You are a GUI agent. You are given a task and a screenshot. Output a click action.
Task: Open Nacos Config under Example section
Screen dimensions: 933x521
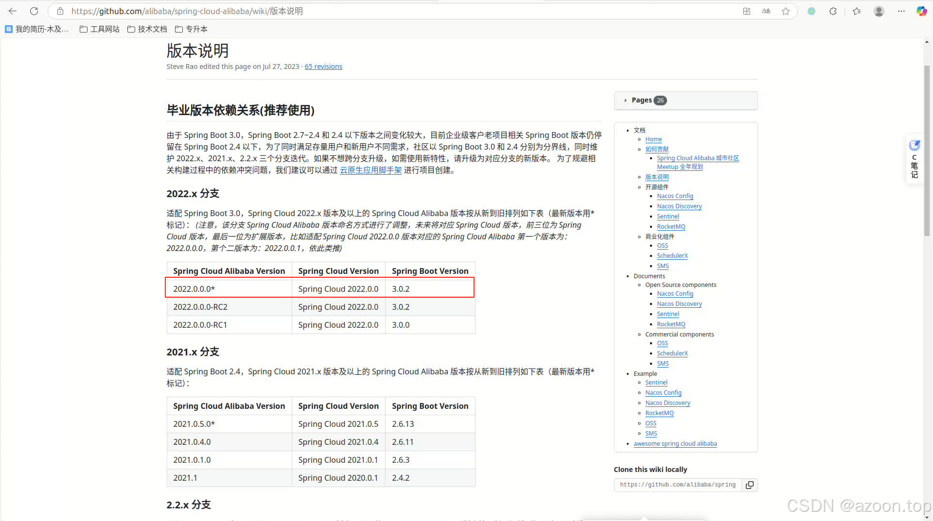pyautogui.click(x=663, y=393)
